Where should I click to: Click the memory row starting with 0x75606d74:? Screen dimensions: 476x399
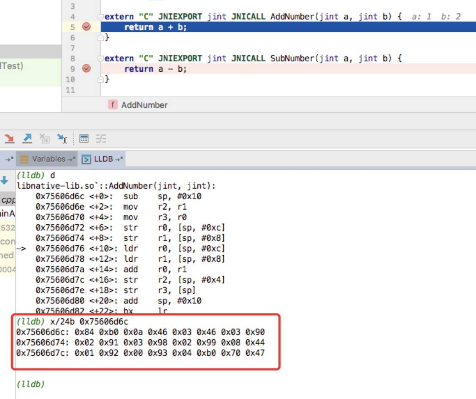point(140,342)
